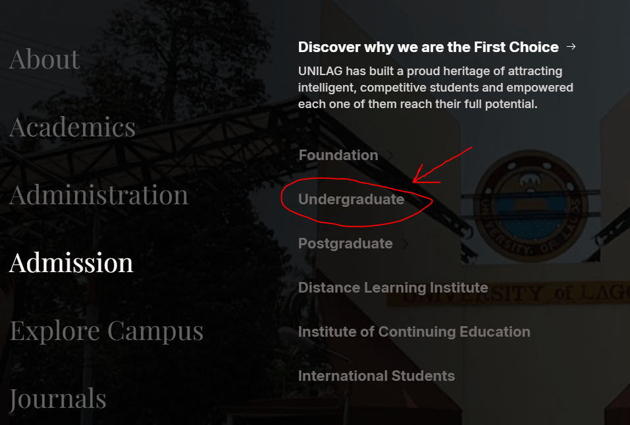Open Institute of Continuing Education link
The image size is (630, 425).
click(x=413, y=332)
